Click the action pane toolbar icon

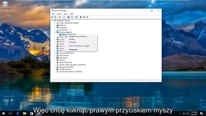click(x=72, y=17)
